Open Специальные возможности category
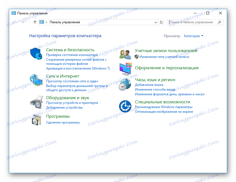 (x=162, y=102)
